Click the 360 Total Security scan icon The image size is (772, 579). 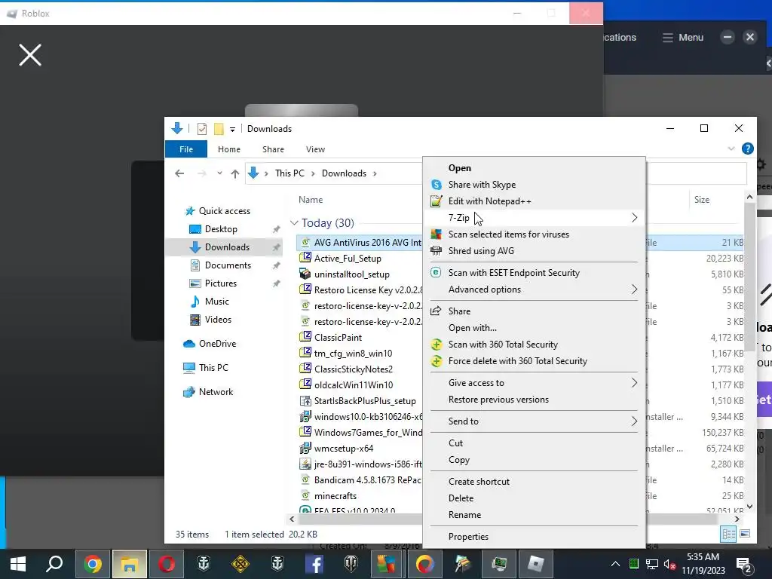pos(437,345)
